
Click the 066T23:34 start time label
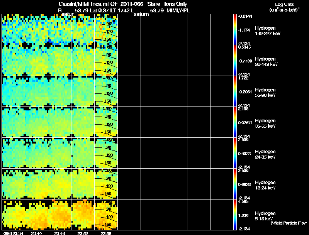click(x=12, y=233)
